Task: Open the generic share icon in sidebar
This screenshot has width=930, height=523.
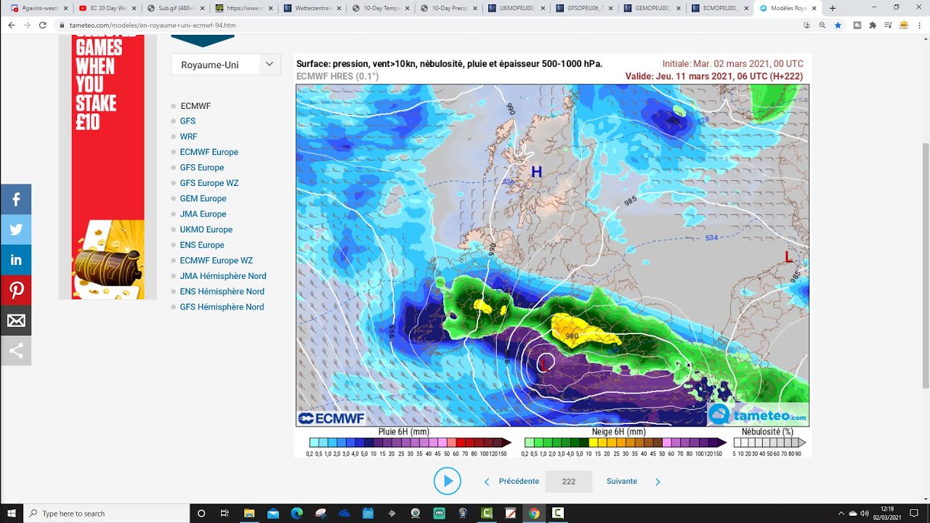Action: [x=16, y=351]
